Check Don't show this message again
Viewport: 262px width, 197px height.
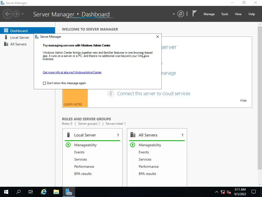click(44, 83)
